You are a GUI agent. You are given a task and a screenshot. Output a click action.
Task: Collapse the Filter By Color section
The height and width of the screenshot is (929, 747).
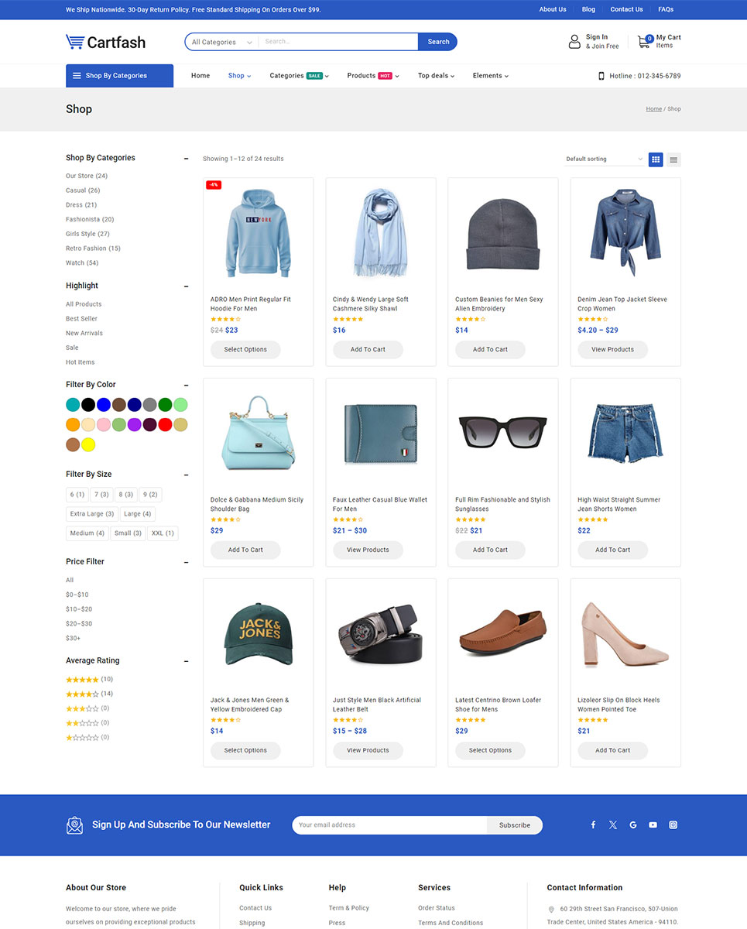pos(186,385)
